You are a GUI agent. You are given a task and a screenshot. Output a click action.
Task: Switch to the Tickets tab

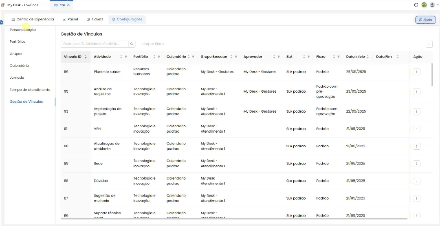(95, 20)
